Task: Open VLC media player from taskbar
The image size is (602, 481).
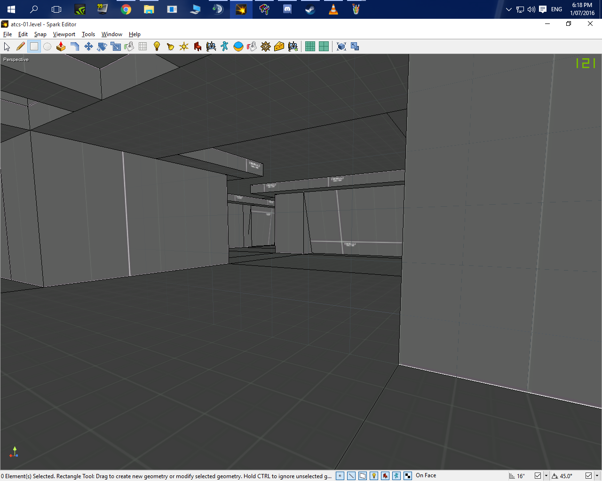Action: pyautogui.click(x=333, y=9)
